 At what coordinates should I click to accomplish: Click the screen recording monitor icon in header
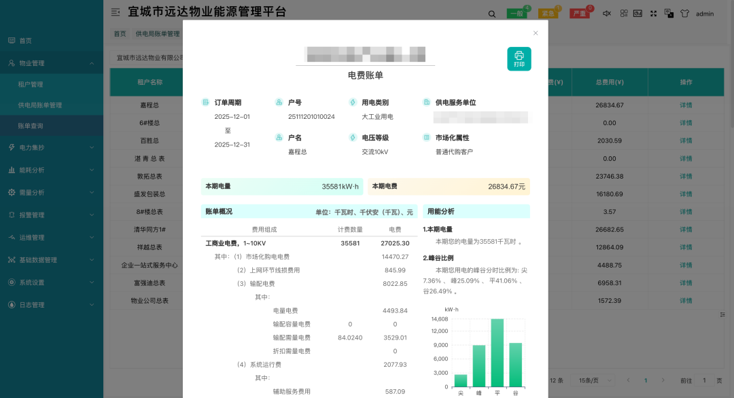638,13
